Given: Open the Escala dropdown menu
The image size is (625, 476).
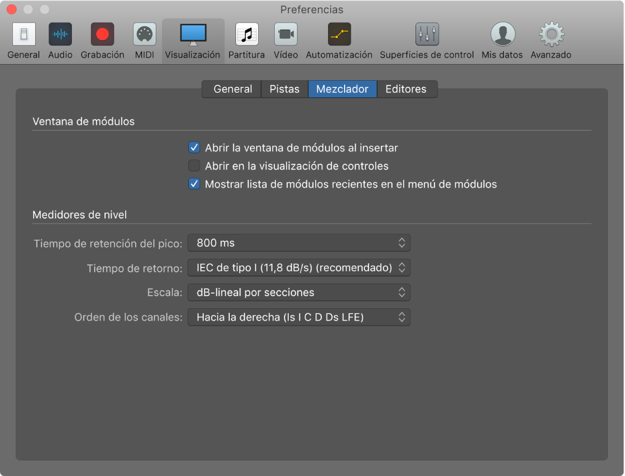Looking at the screenshot, I should [x=299, y=292].
